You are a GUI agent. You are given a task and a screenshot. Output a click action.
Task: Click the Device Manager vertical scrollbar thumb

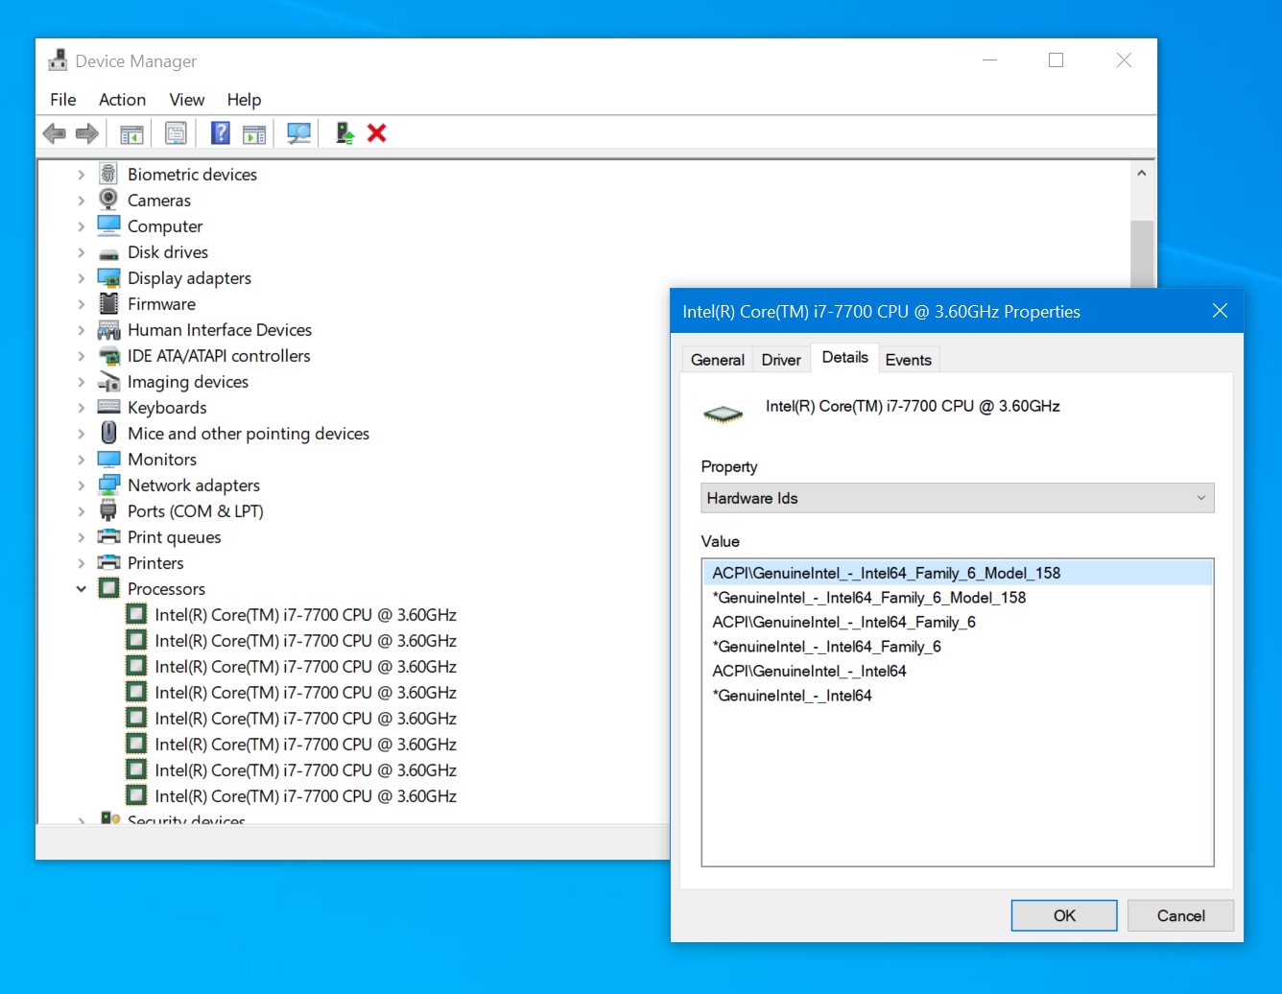(x=1141, y=253)
